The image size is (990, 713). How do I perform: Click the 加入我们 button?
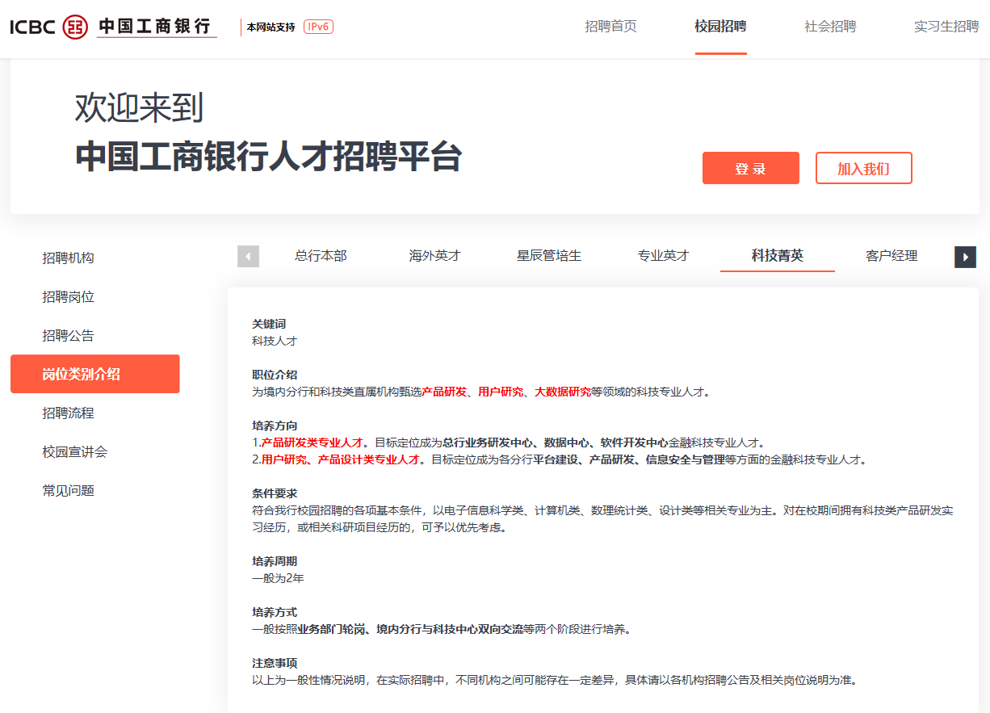(864, 168)
